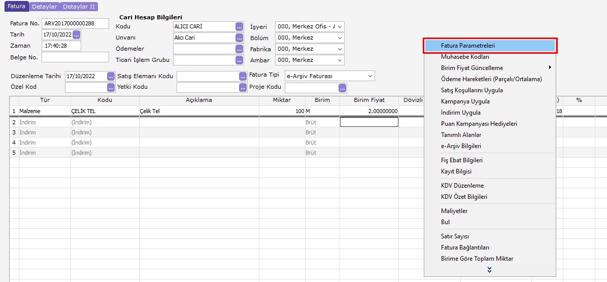Click the Özel Kod lookup button
Viewport: 607px width, 282px height.
pos(111,88)
